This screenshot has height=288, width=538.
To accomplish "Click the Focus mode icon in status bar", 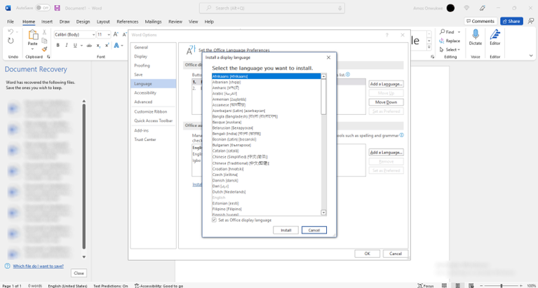I will click(420, 286).
